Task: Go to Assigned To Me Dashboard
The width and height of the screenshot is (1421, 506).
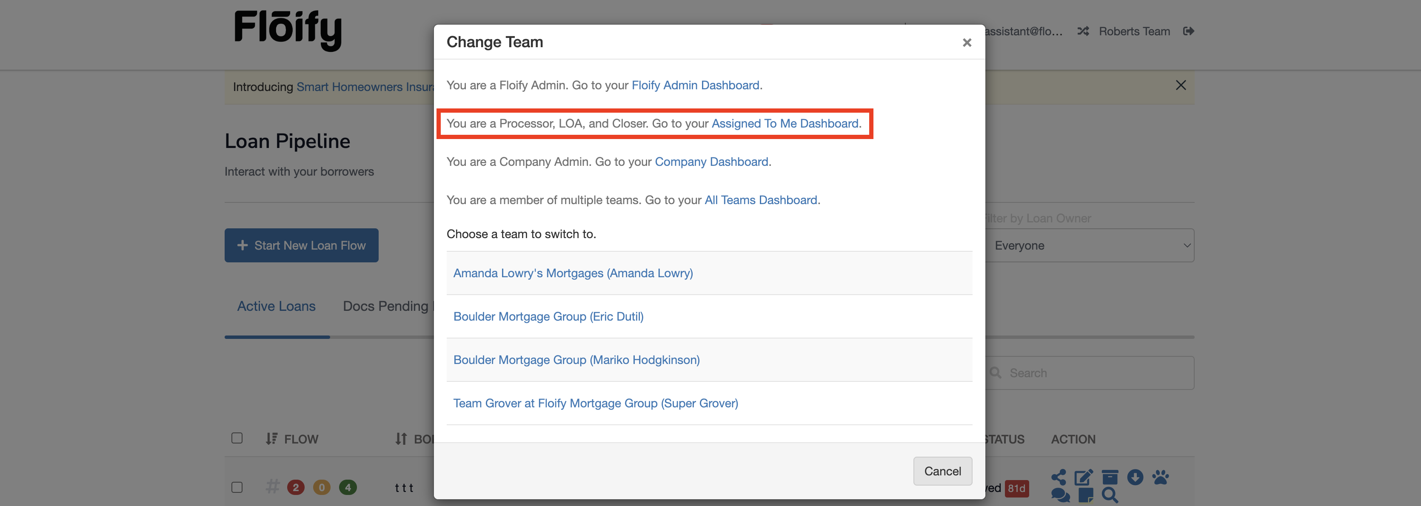Action: (x=785, y=123)
